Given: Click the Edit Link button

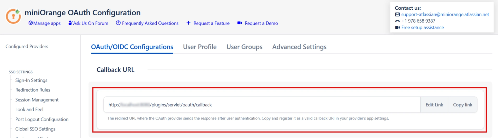Looking at the screenshot, I should coord(434,105).
